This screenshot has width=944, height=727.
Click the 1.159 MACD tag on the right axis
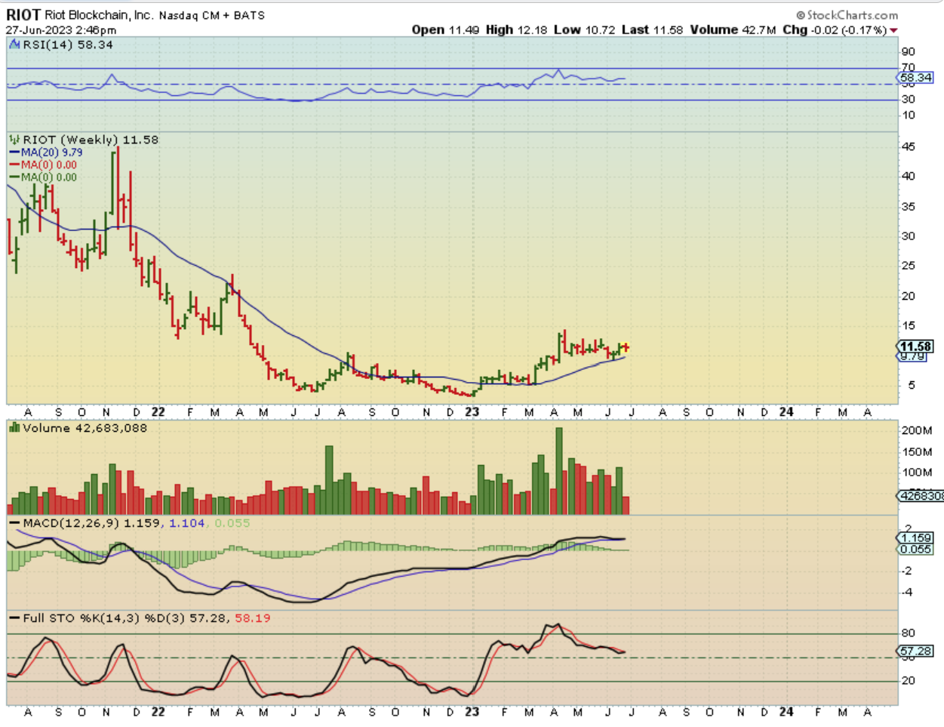pos(916,538)
